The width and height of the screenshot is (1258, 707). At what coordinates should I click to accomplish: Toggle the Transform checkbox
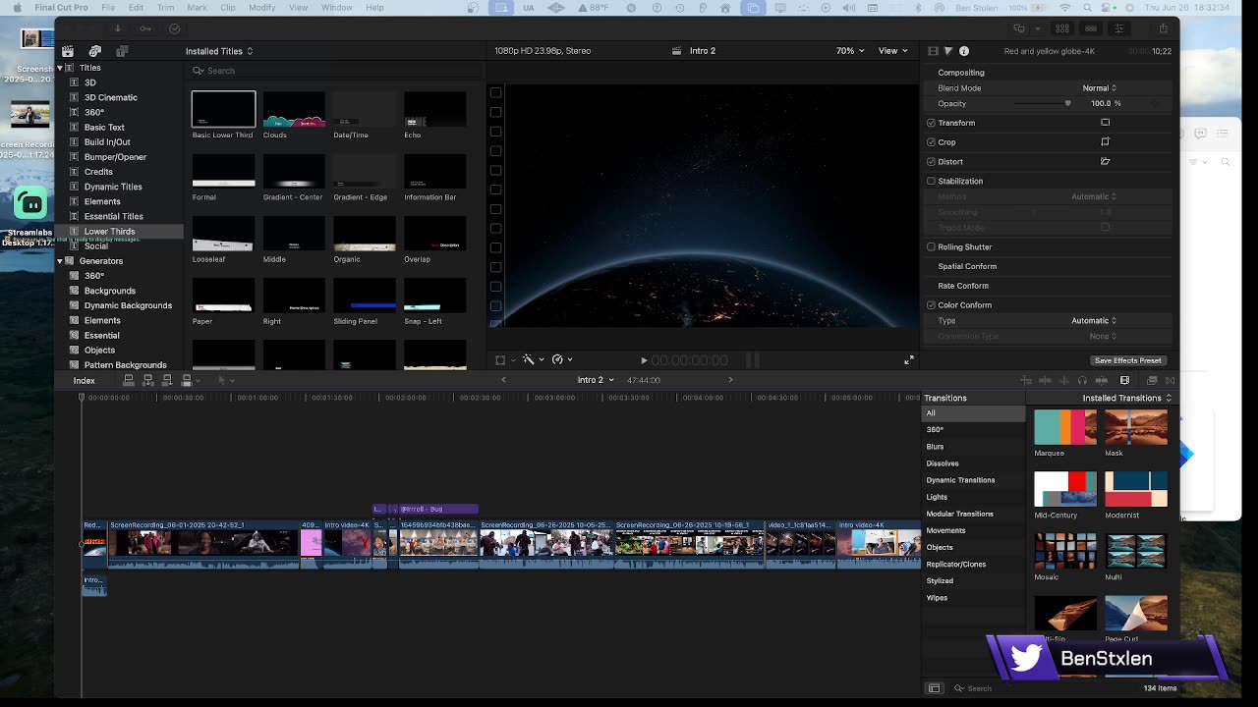click(x=931, y=123)
